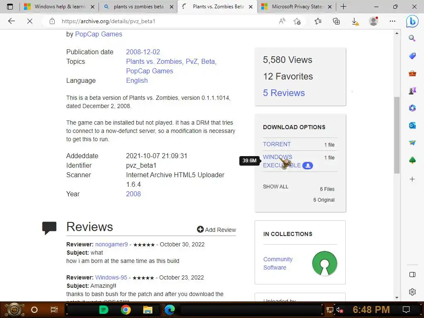Click the Windows Executable download icon

[308, 166]
